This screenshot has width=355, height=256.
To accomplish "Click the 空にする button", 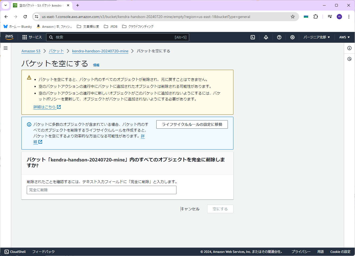I will [220, 209].
